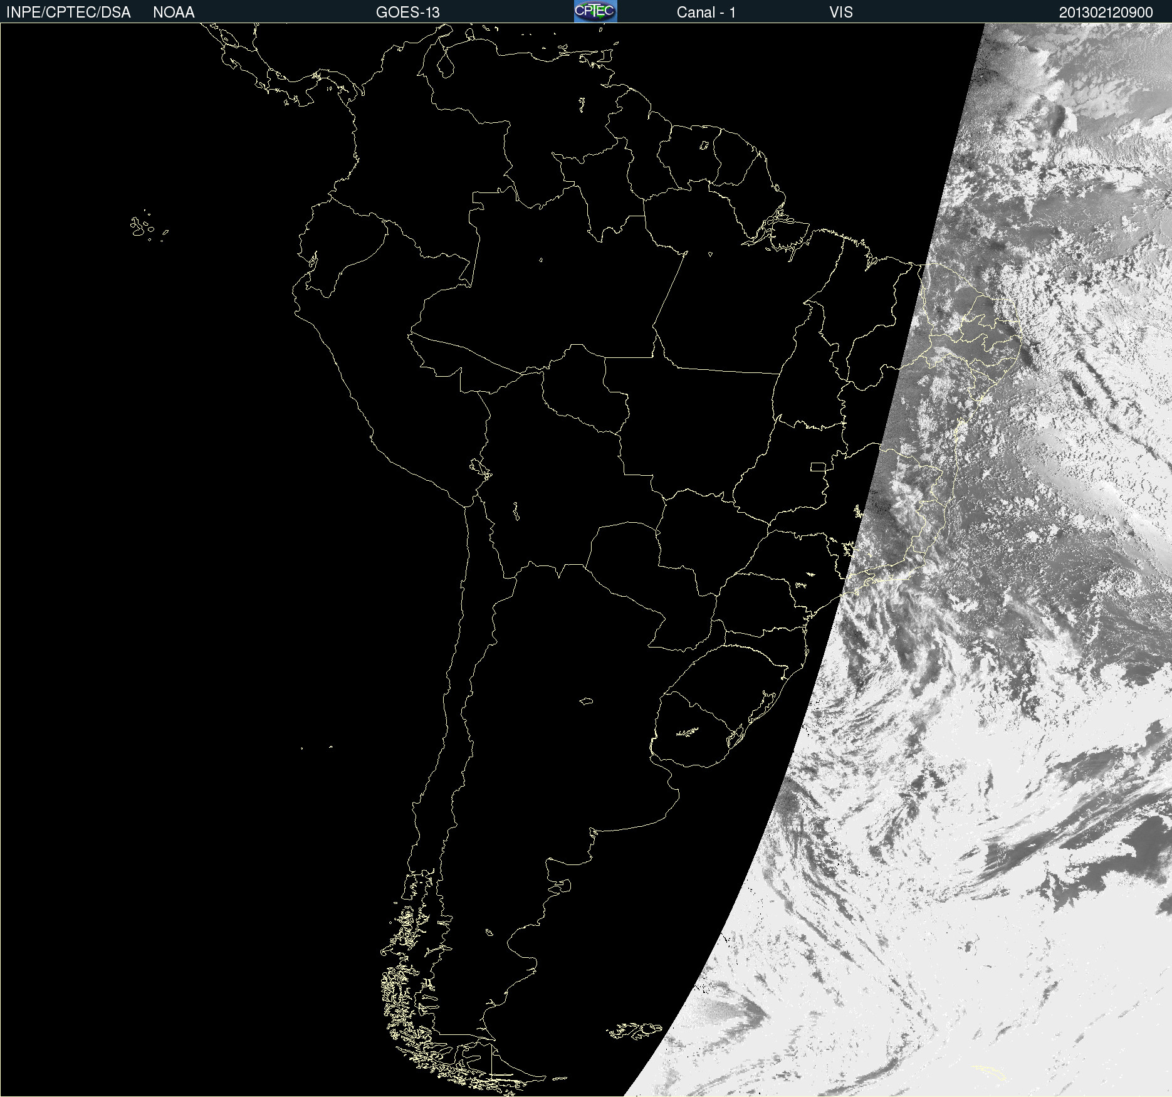This screenshot has width=1172, height=1097.
Task: Click the NOAA label in header
Action: point(174,13)
